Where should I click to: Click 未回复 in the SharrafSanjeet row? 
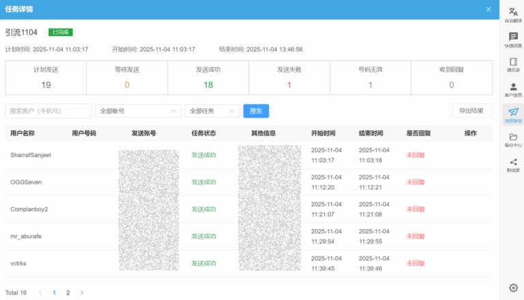point(416,155)
